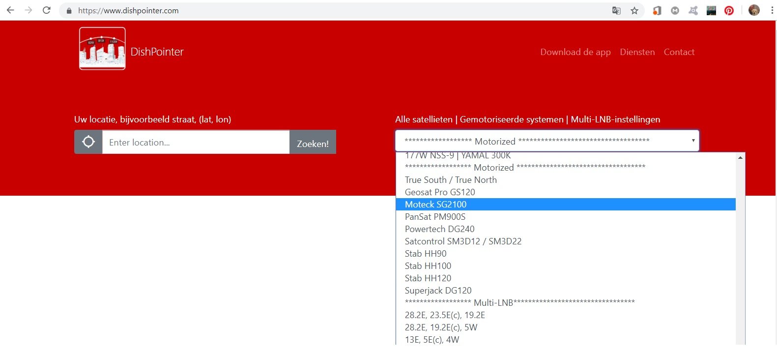Open the Contact link
The width and height of the screenshot is (777, 354).
click(679, 52)
